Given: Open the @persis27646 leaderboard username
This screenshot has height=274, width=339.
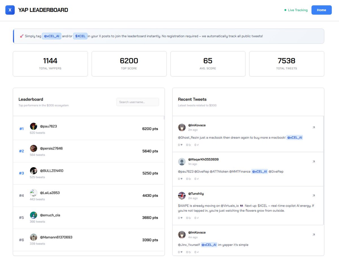Looking at the screenshot, I should (51, 148).
